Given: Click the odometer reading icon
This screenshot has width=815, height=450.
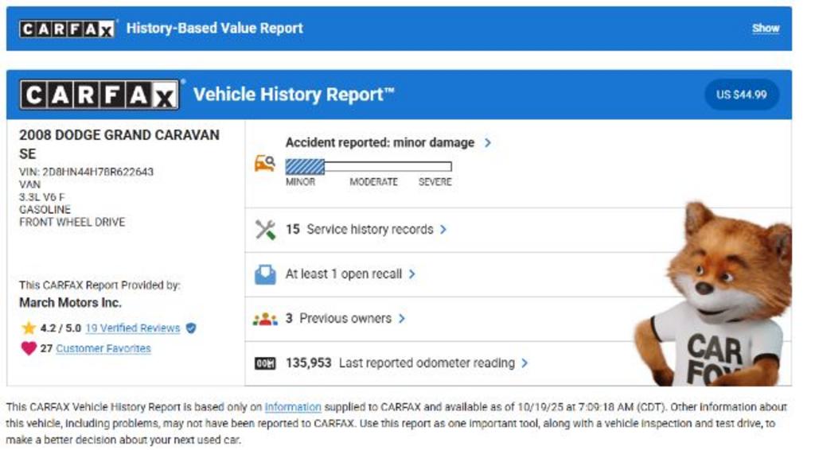Looking at the screenshot, I should click(x=264, y=363).
